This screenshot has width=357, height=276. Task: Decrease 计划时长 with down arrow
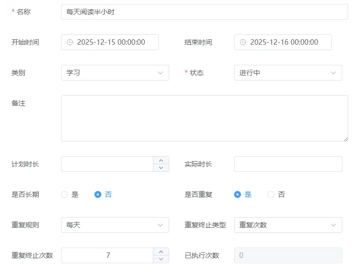click(x=161, y=168)
